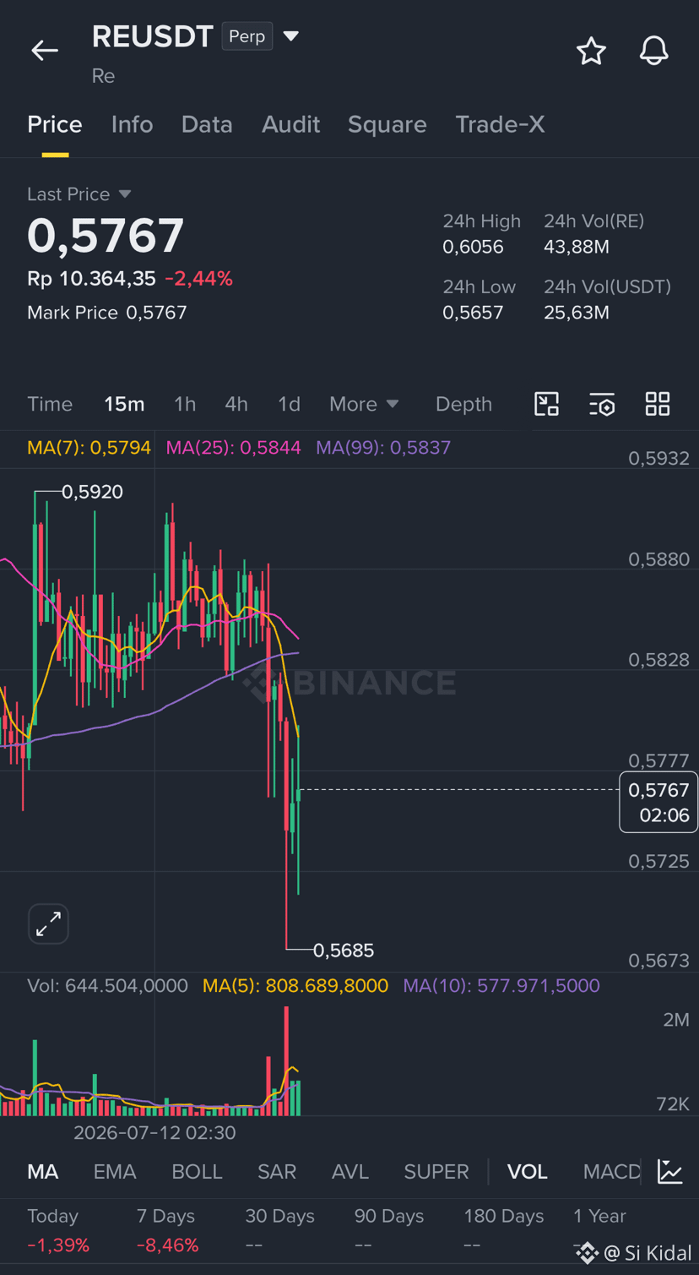Viewport: 699px width, 1275px height.
Task: Tap the -2,44% price change
Action: pyautogui.click(x=198, y=279)
